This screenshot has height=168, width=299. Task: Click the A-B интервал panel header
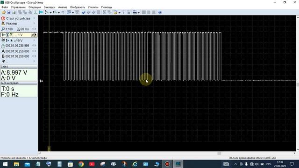click(19, 83)
